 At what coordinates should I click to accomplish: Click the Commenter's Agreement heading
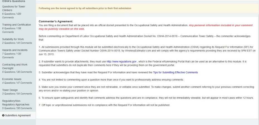(56, 21)
